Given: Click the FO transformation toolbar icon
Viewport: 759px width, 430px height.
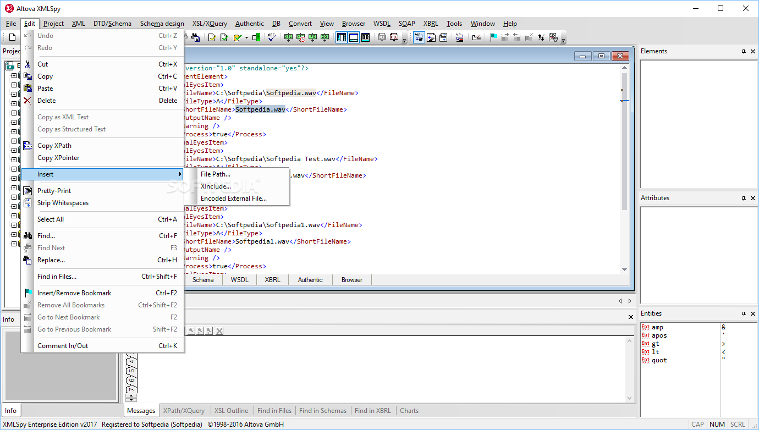Looking at the screenshot, I should [312, 37].
